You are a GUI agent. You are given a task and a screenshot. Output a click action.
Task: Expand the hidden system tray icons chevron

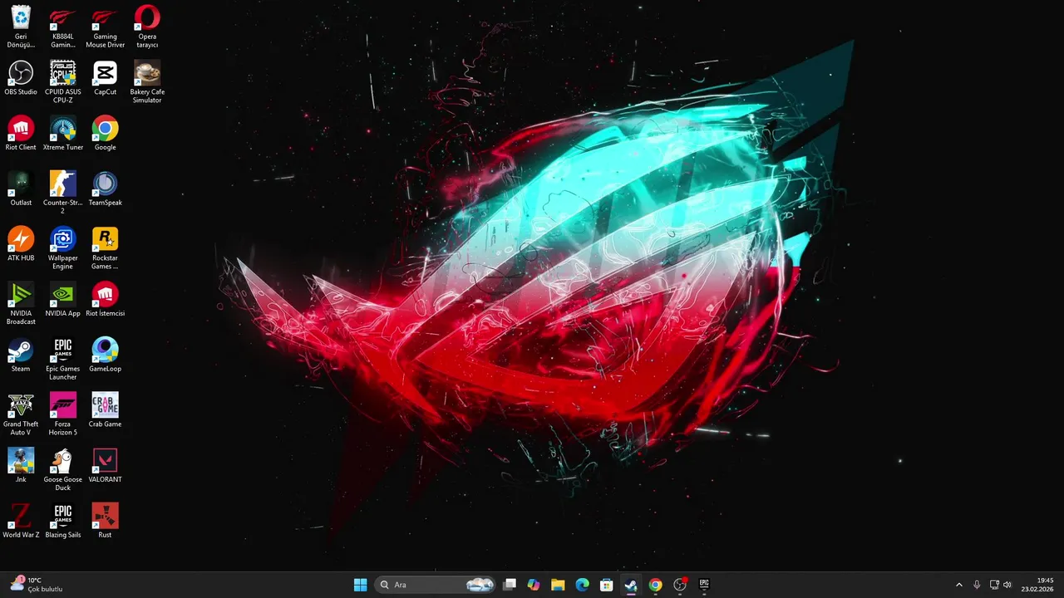[958, 585]
